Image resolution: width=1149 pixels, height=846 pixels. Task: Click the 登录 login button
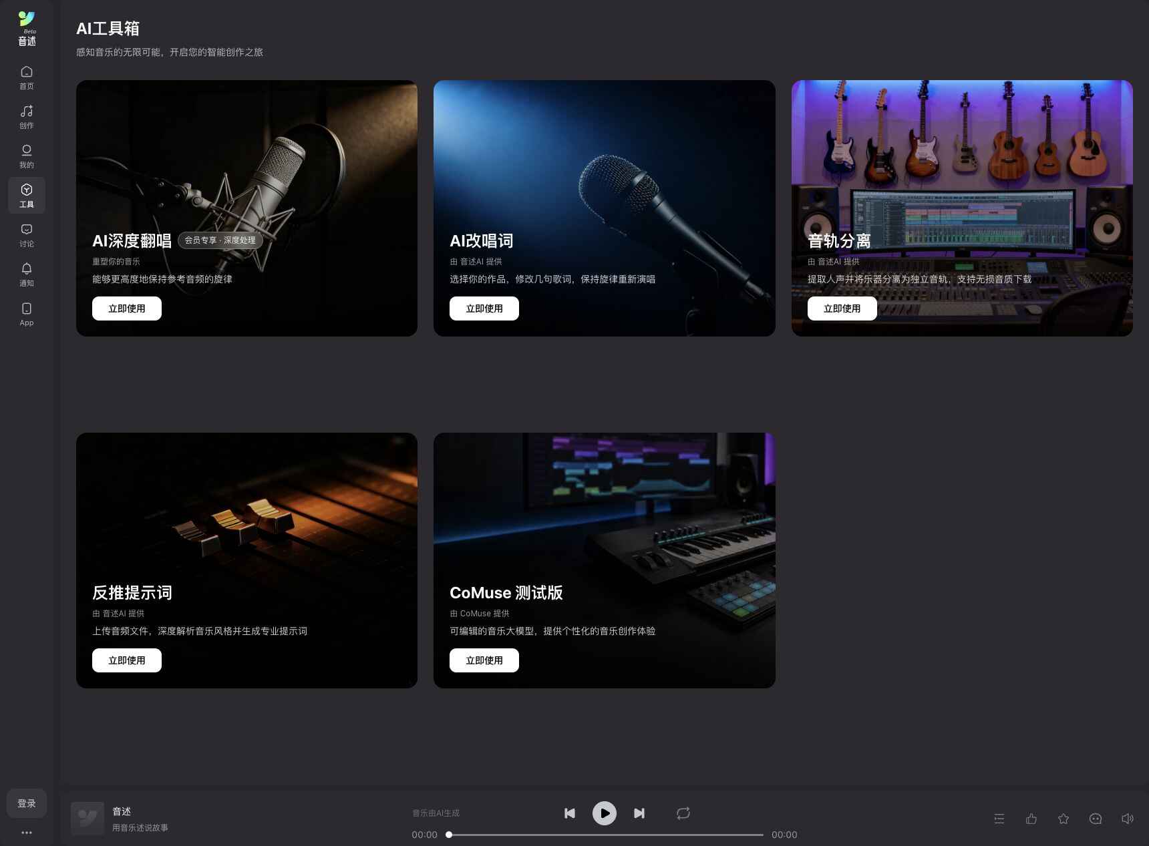click(x=27, y=803)
